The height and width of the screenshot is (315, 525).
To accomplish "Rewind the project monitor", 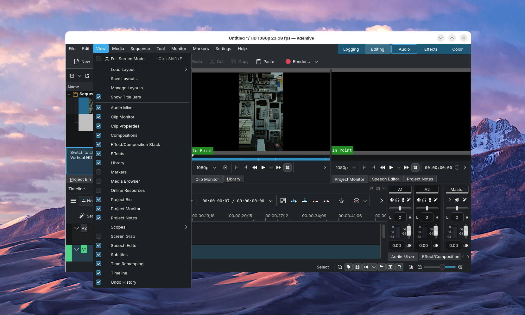I will (383, 167).
